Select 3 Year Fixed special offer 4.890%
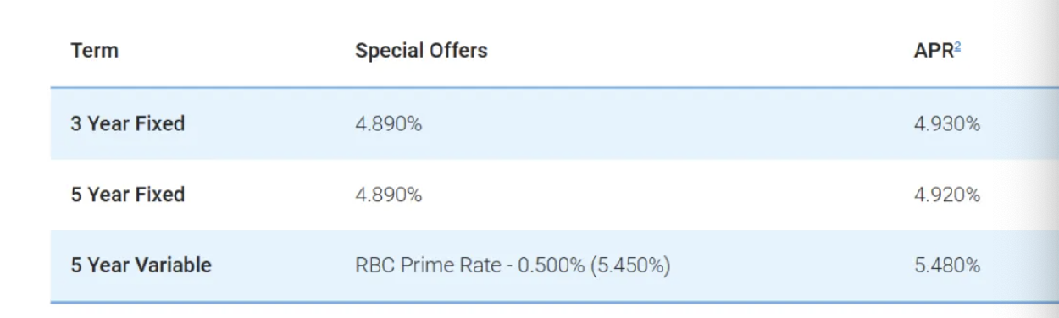Viewport: 1059px width, 318px height. click(388, 123)
